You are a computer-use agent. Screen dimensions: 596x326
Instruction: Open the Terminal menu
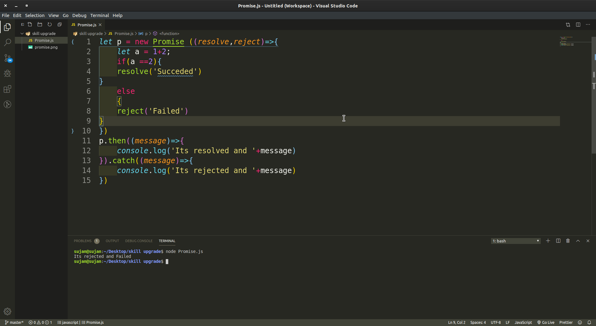point(99,15)
